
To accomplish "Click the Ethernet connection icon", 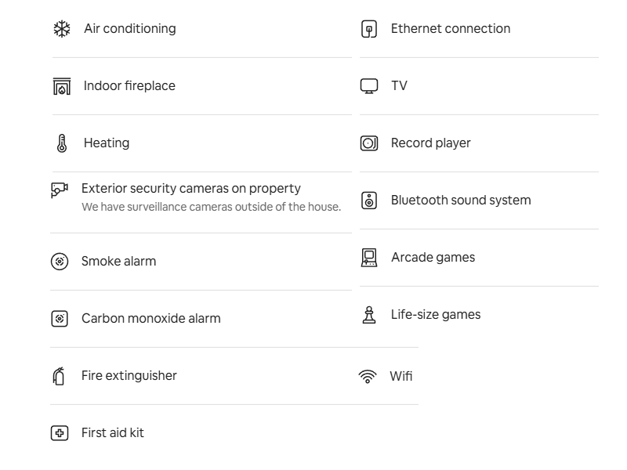I will [368, 29].
